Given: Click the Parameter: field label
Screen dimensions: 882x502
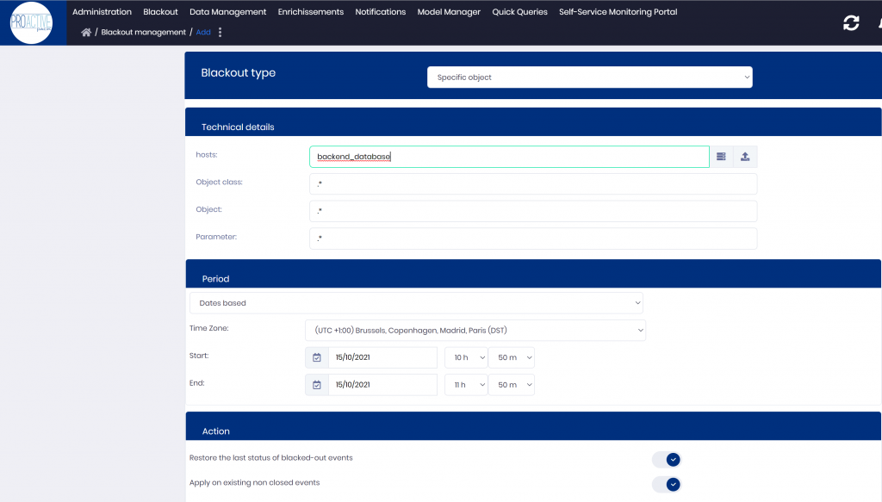Looking at the screenshot, I should point(216,237).
